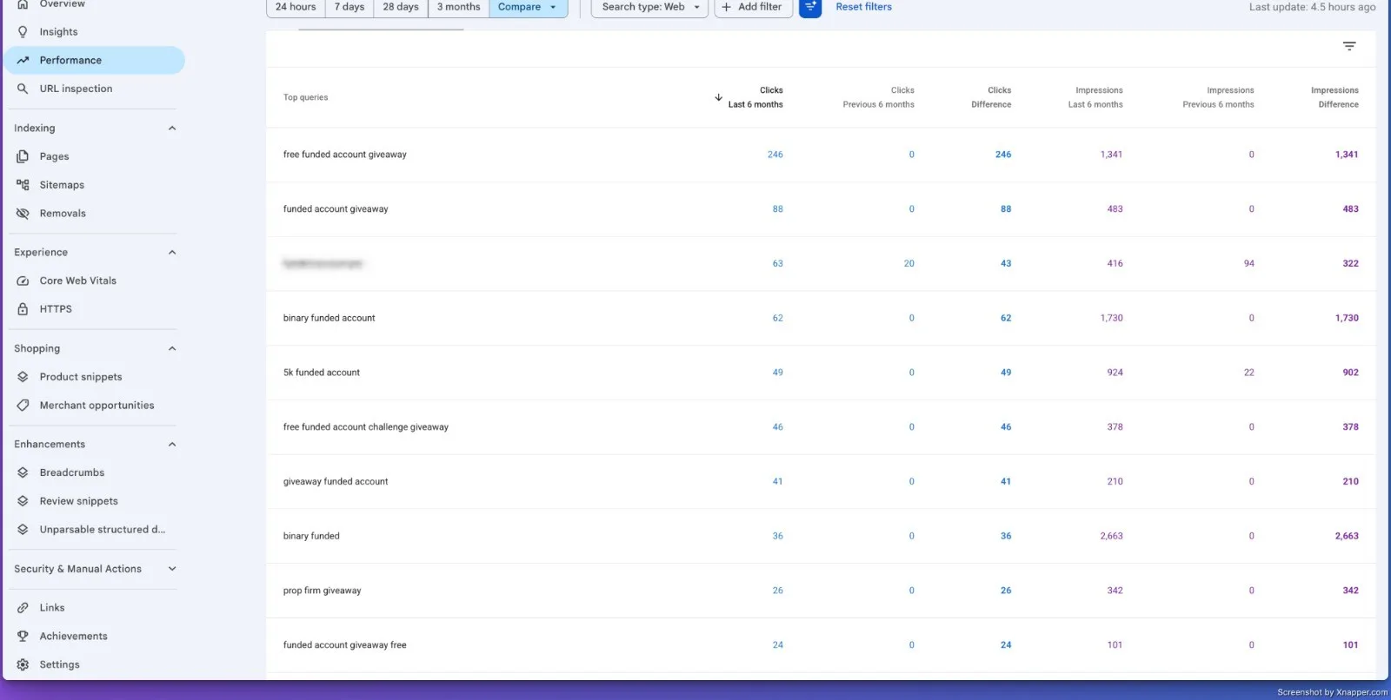Sort by Clicks Last 6 months arrow
Screen dimensions: 1391x700
tap(718, 97)
